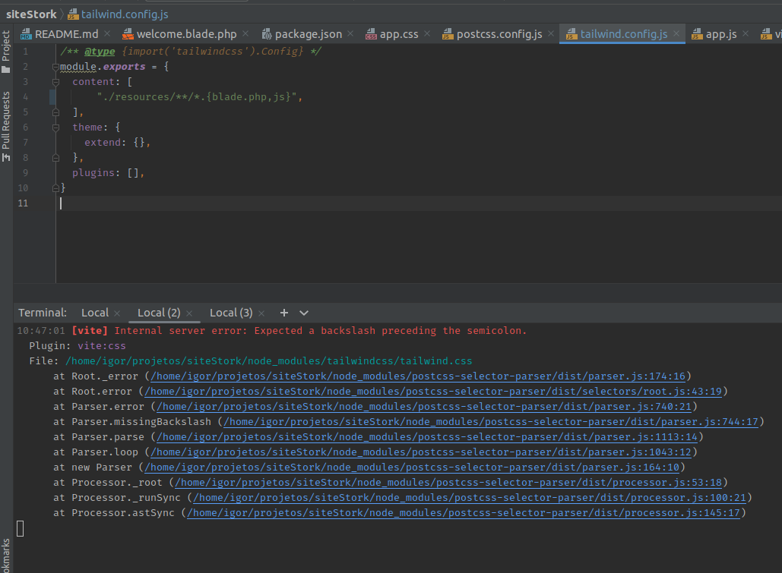This screenshot has height=573, width=782.
Task: Click the app.css file type icon
Action: pos(370,33)
